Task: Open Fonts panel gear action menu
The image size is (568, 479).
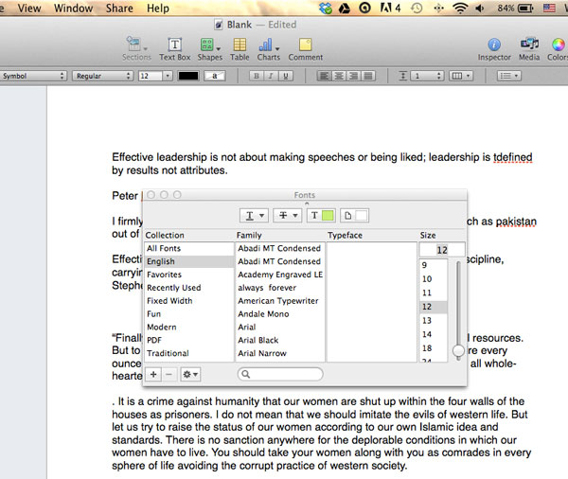Action: click(x=190, y=374)
